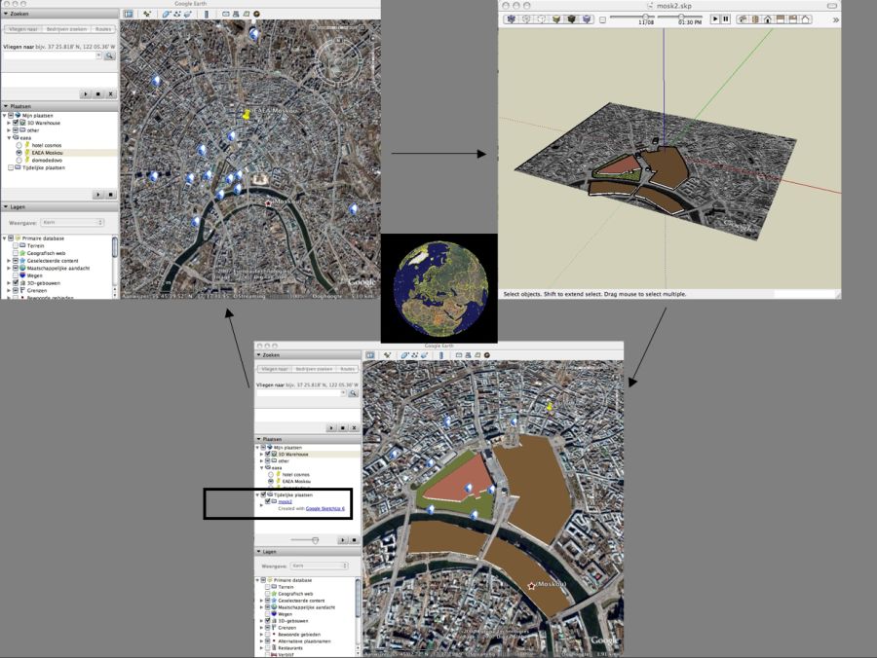Open Bedrijven zoeken tab in top window
877x658 pixels.
(x=66, y=29)
